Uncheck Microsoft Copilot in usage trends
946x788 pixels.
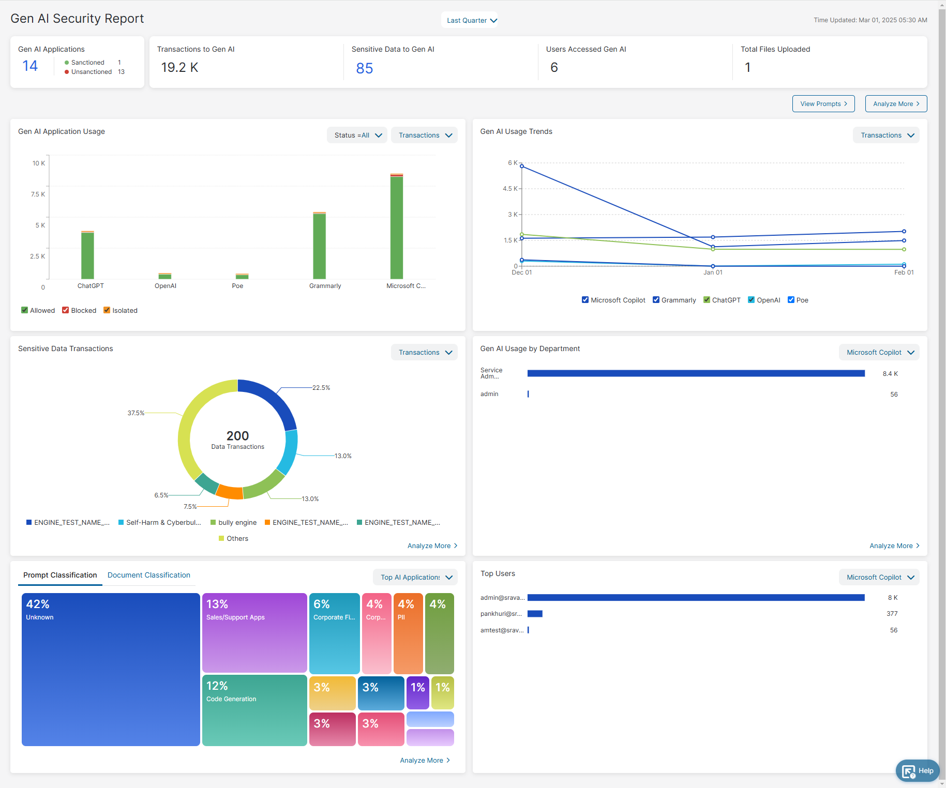pos(585,300)
